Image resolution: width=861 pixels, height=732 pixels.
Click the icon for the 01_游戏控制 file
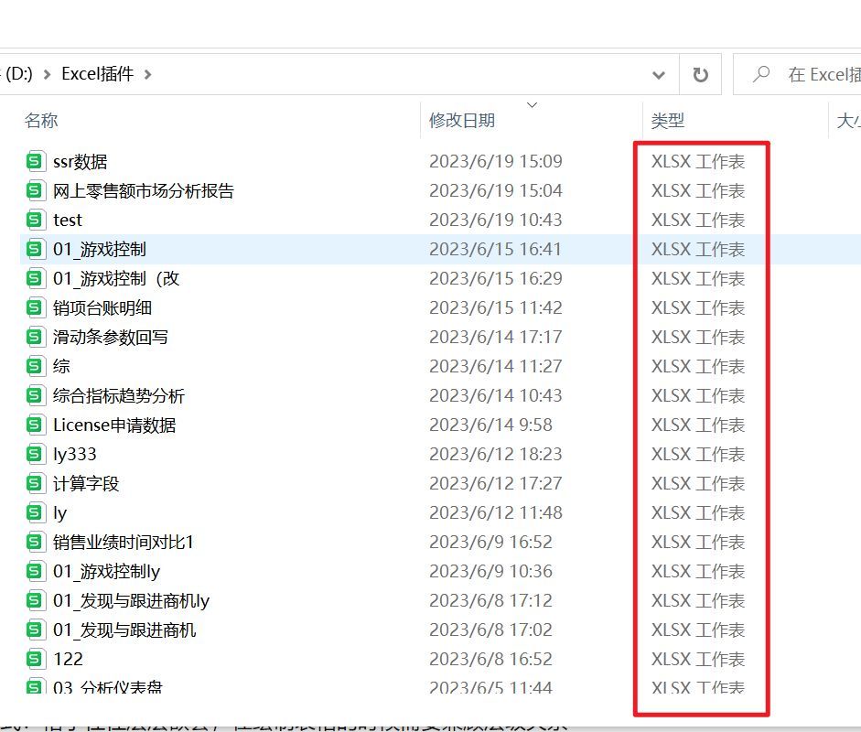pyautogui.click(x=35, y=249)
